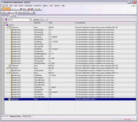
Task: Click the "Close the GridControl window" documentation text
Action: point(85,99)
